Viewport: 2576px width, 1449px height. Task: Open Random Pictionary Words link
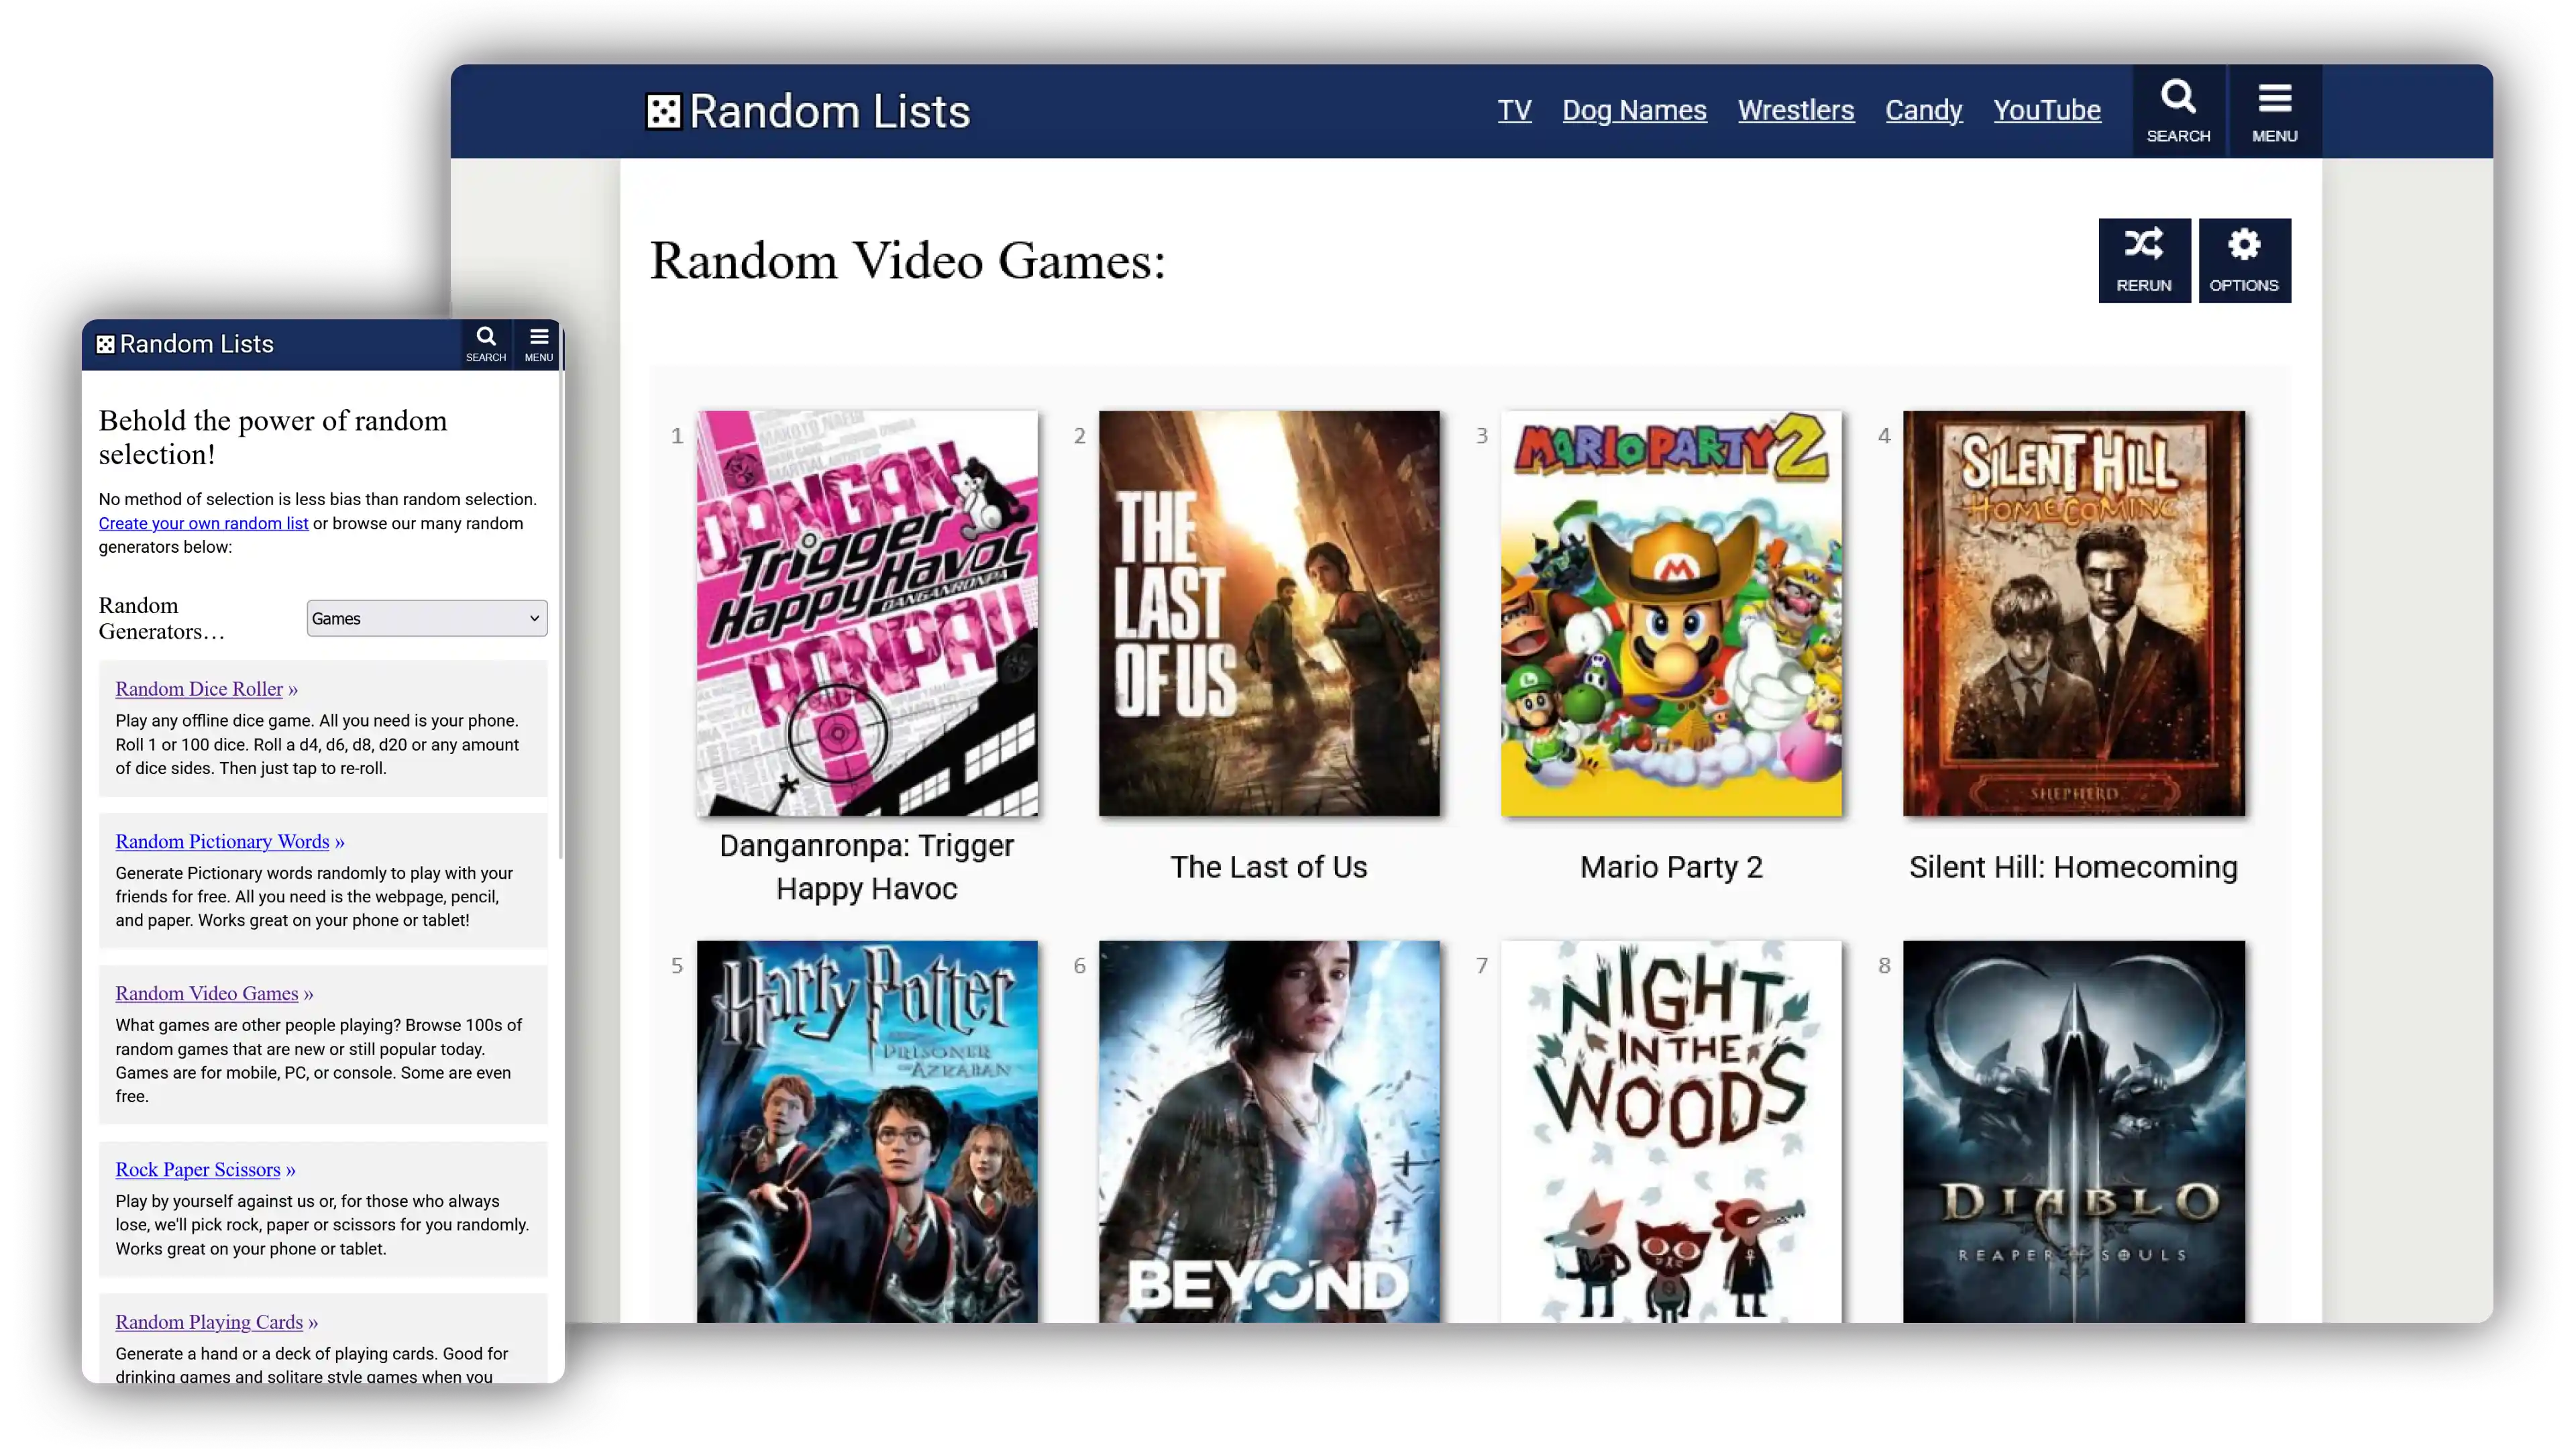point(222,841)
